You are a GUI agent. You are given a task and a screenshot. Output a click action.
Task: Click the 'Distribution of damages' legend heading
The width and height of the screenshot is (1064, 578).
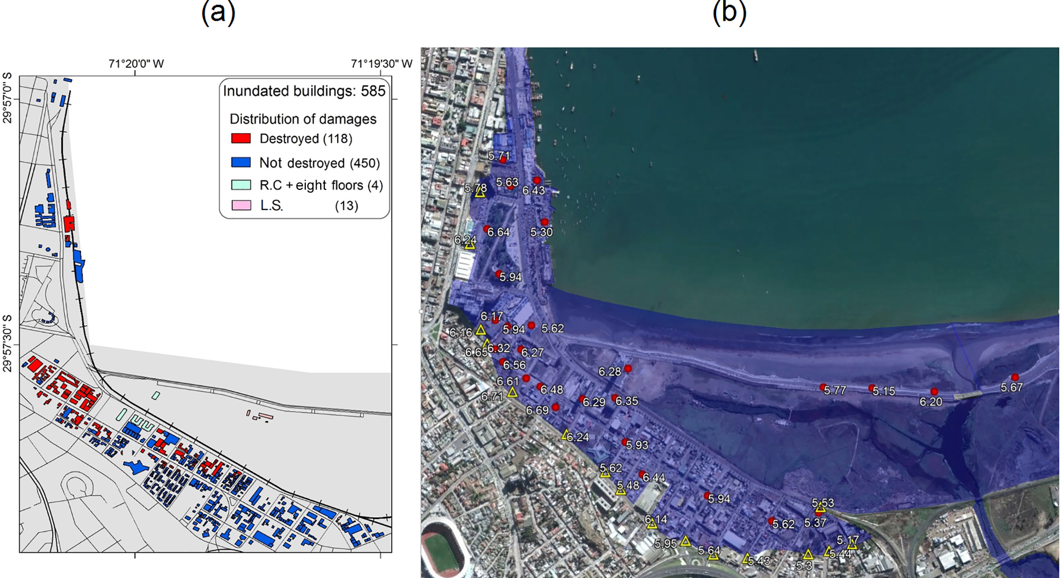coord(303,119)
